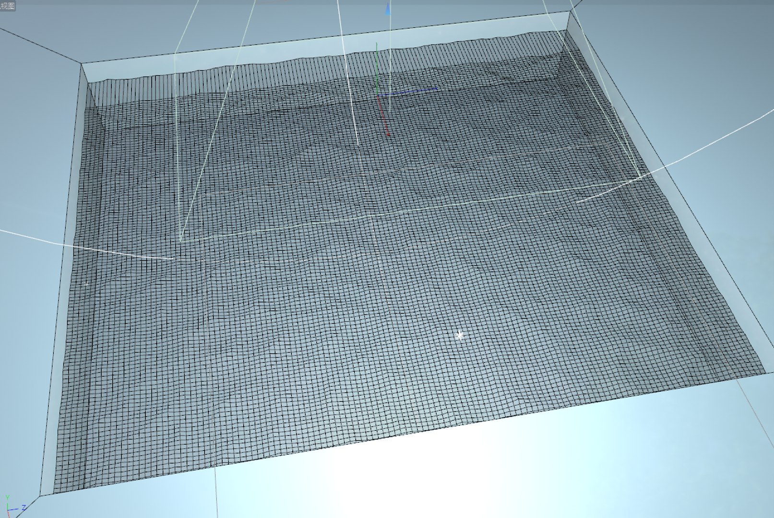Click the red X-axis arrow handle
The image size is (774, 518).
[388, 135]
